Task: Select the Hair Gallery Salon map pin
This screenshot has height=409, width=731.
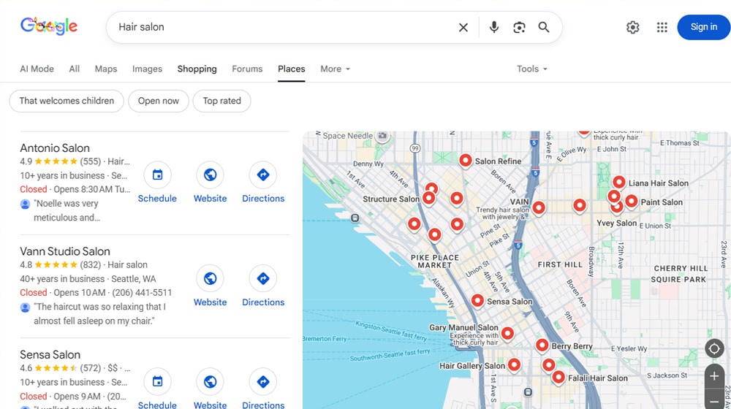Action: pyautogui.click(x=514, y=366)
